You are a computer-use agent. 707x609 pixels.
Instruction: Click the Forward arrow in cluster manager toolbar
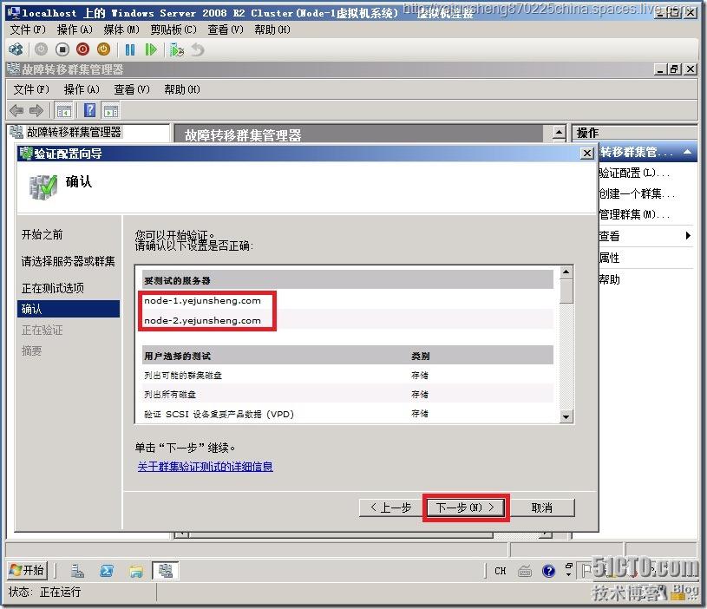click(x=36, y=110)
